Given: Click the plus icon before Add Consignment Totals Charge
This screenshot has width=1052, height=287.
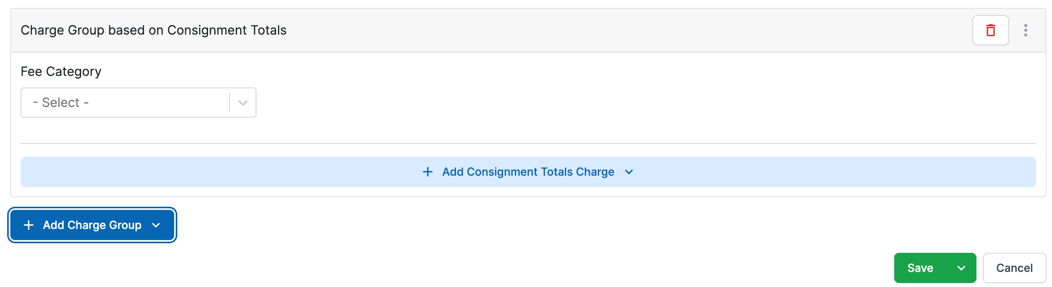Looking at the screenshot, I should click(427, 172).
